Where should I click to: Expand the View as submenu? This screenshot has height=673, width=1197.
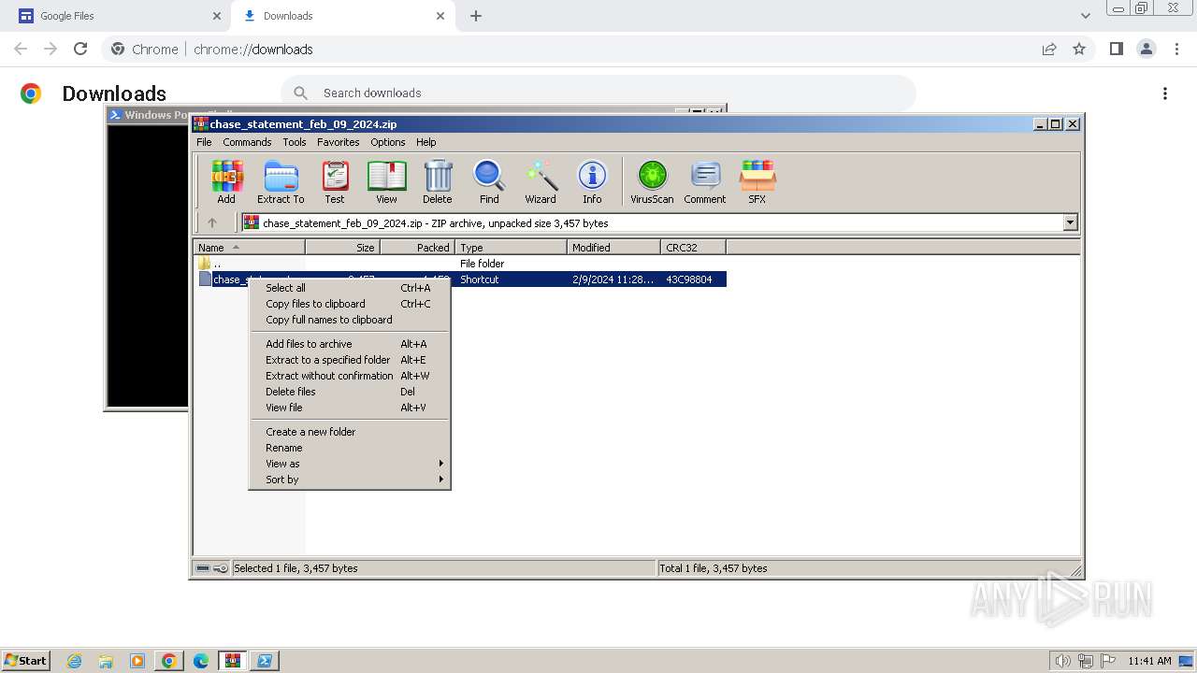click(x=349, y=464)
